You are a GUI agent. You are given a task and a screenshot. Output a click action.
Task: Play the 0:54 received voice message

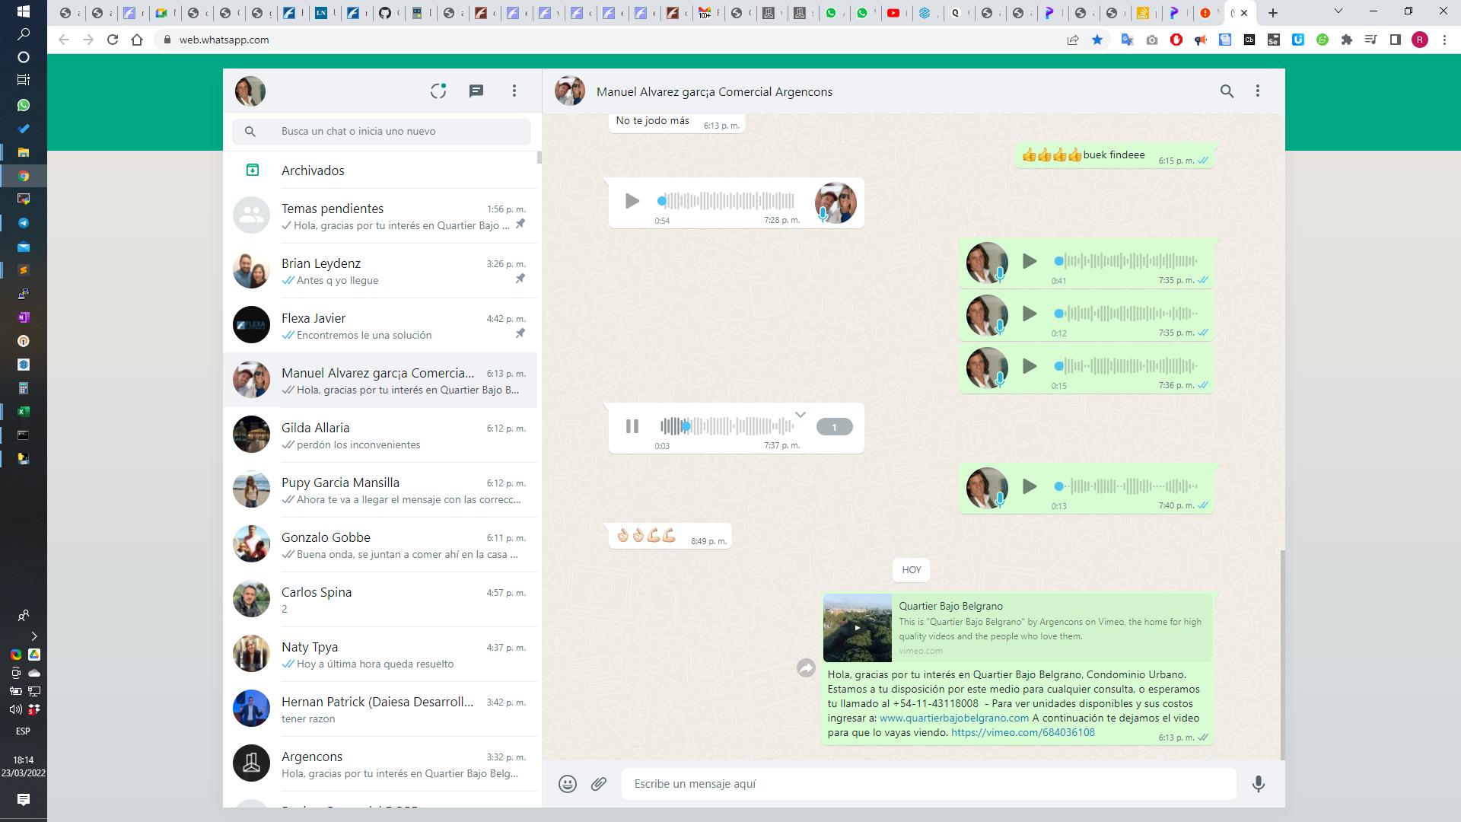pos(632,201)
